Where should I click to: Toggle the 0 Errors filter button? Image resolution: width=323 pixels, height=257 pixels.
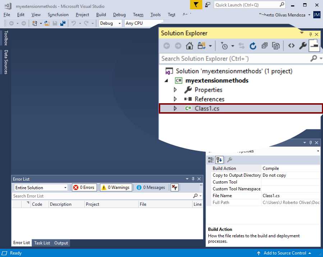(x=84, y=187)
